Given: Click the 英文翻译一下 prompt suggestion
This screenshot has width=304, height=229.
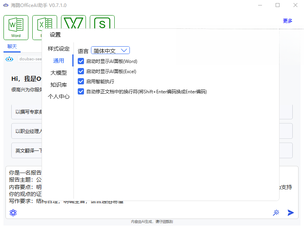Looking at the screenshot, I should [26, 150].
